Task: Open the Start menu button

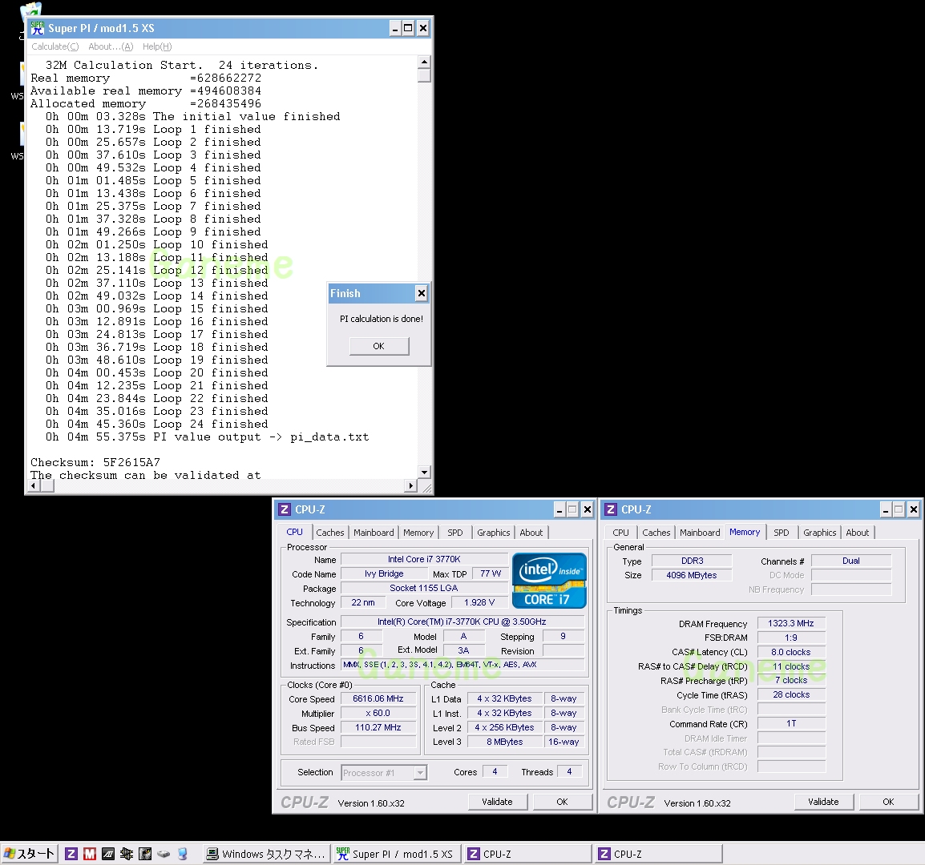Action: click(x=29, y=853)
